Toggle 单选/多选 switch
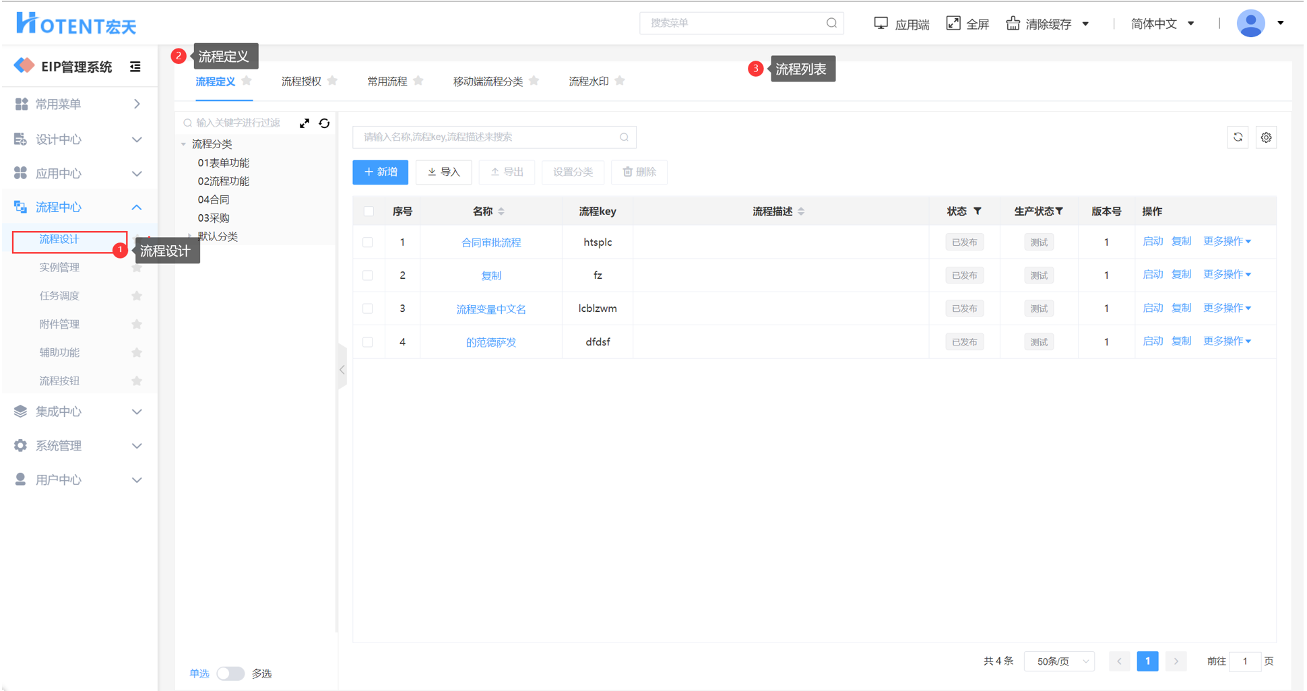The height and width of the screenshot is (691, 1307). (230, 673)
